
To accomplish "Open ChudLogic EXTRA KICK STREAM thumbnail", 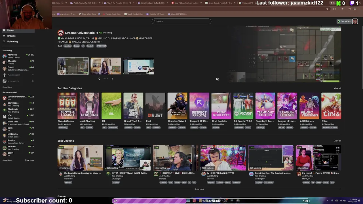I will [x=128, y=158].
